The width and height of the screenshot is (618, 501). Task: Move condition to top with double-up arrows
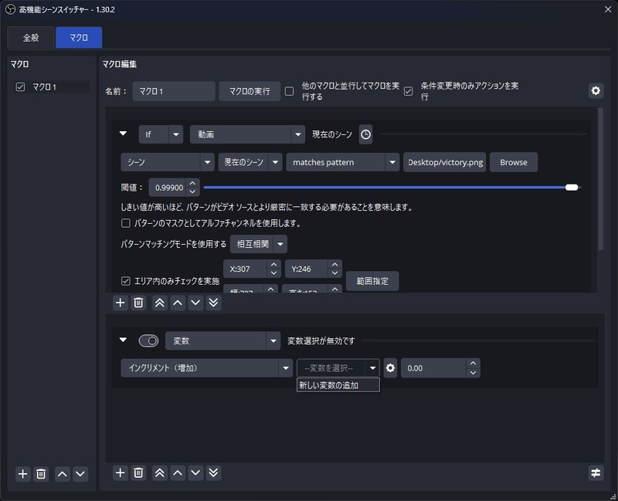tap(160, 303)
